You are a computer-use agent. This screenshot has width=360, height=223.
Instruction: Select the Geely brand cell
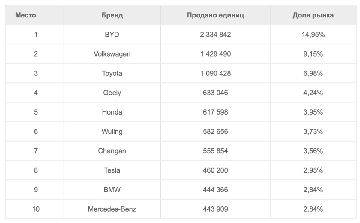pos(112,93)
